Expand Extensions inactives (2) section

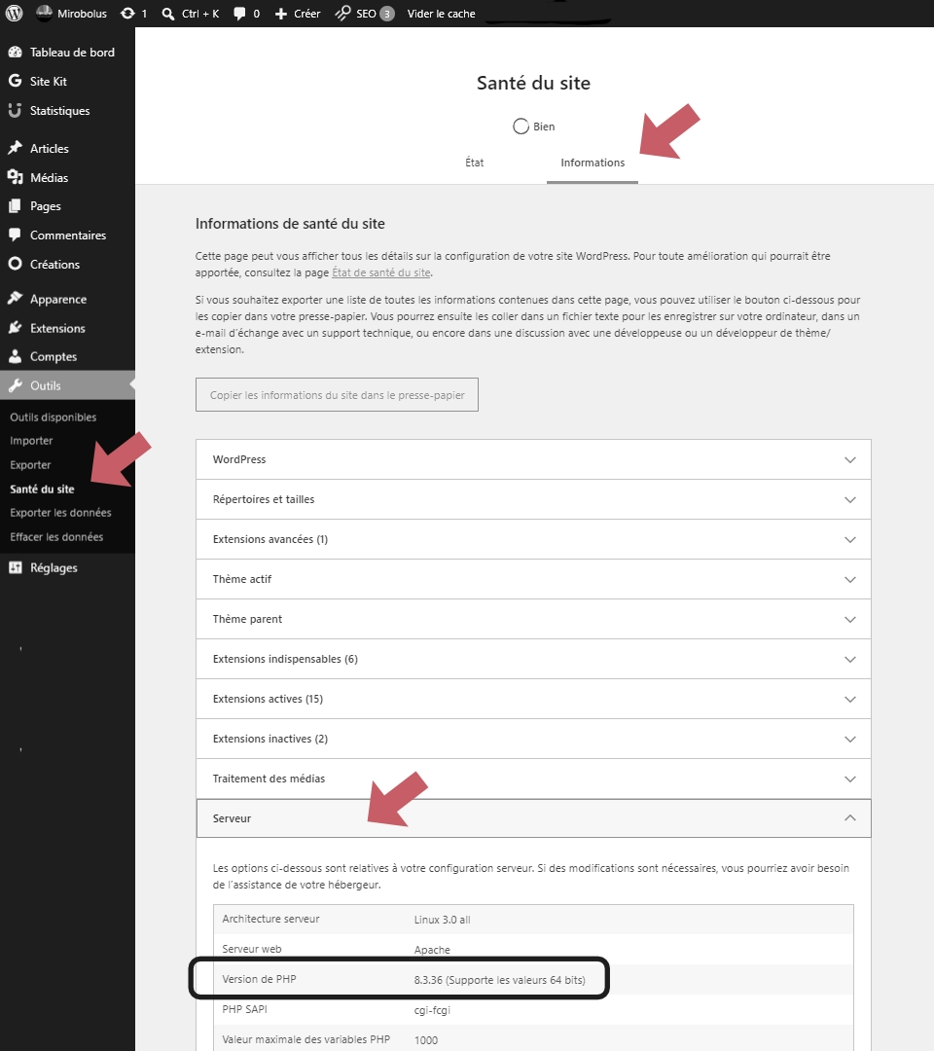(x=533, y=739)
